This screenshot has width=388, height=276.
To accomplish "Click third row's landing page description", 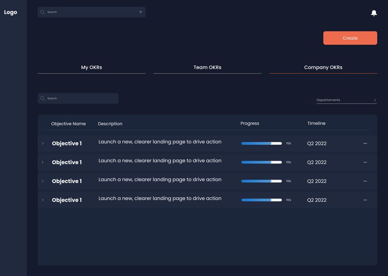I will point(160,180).
